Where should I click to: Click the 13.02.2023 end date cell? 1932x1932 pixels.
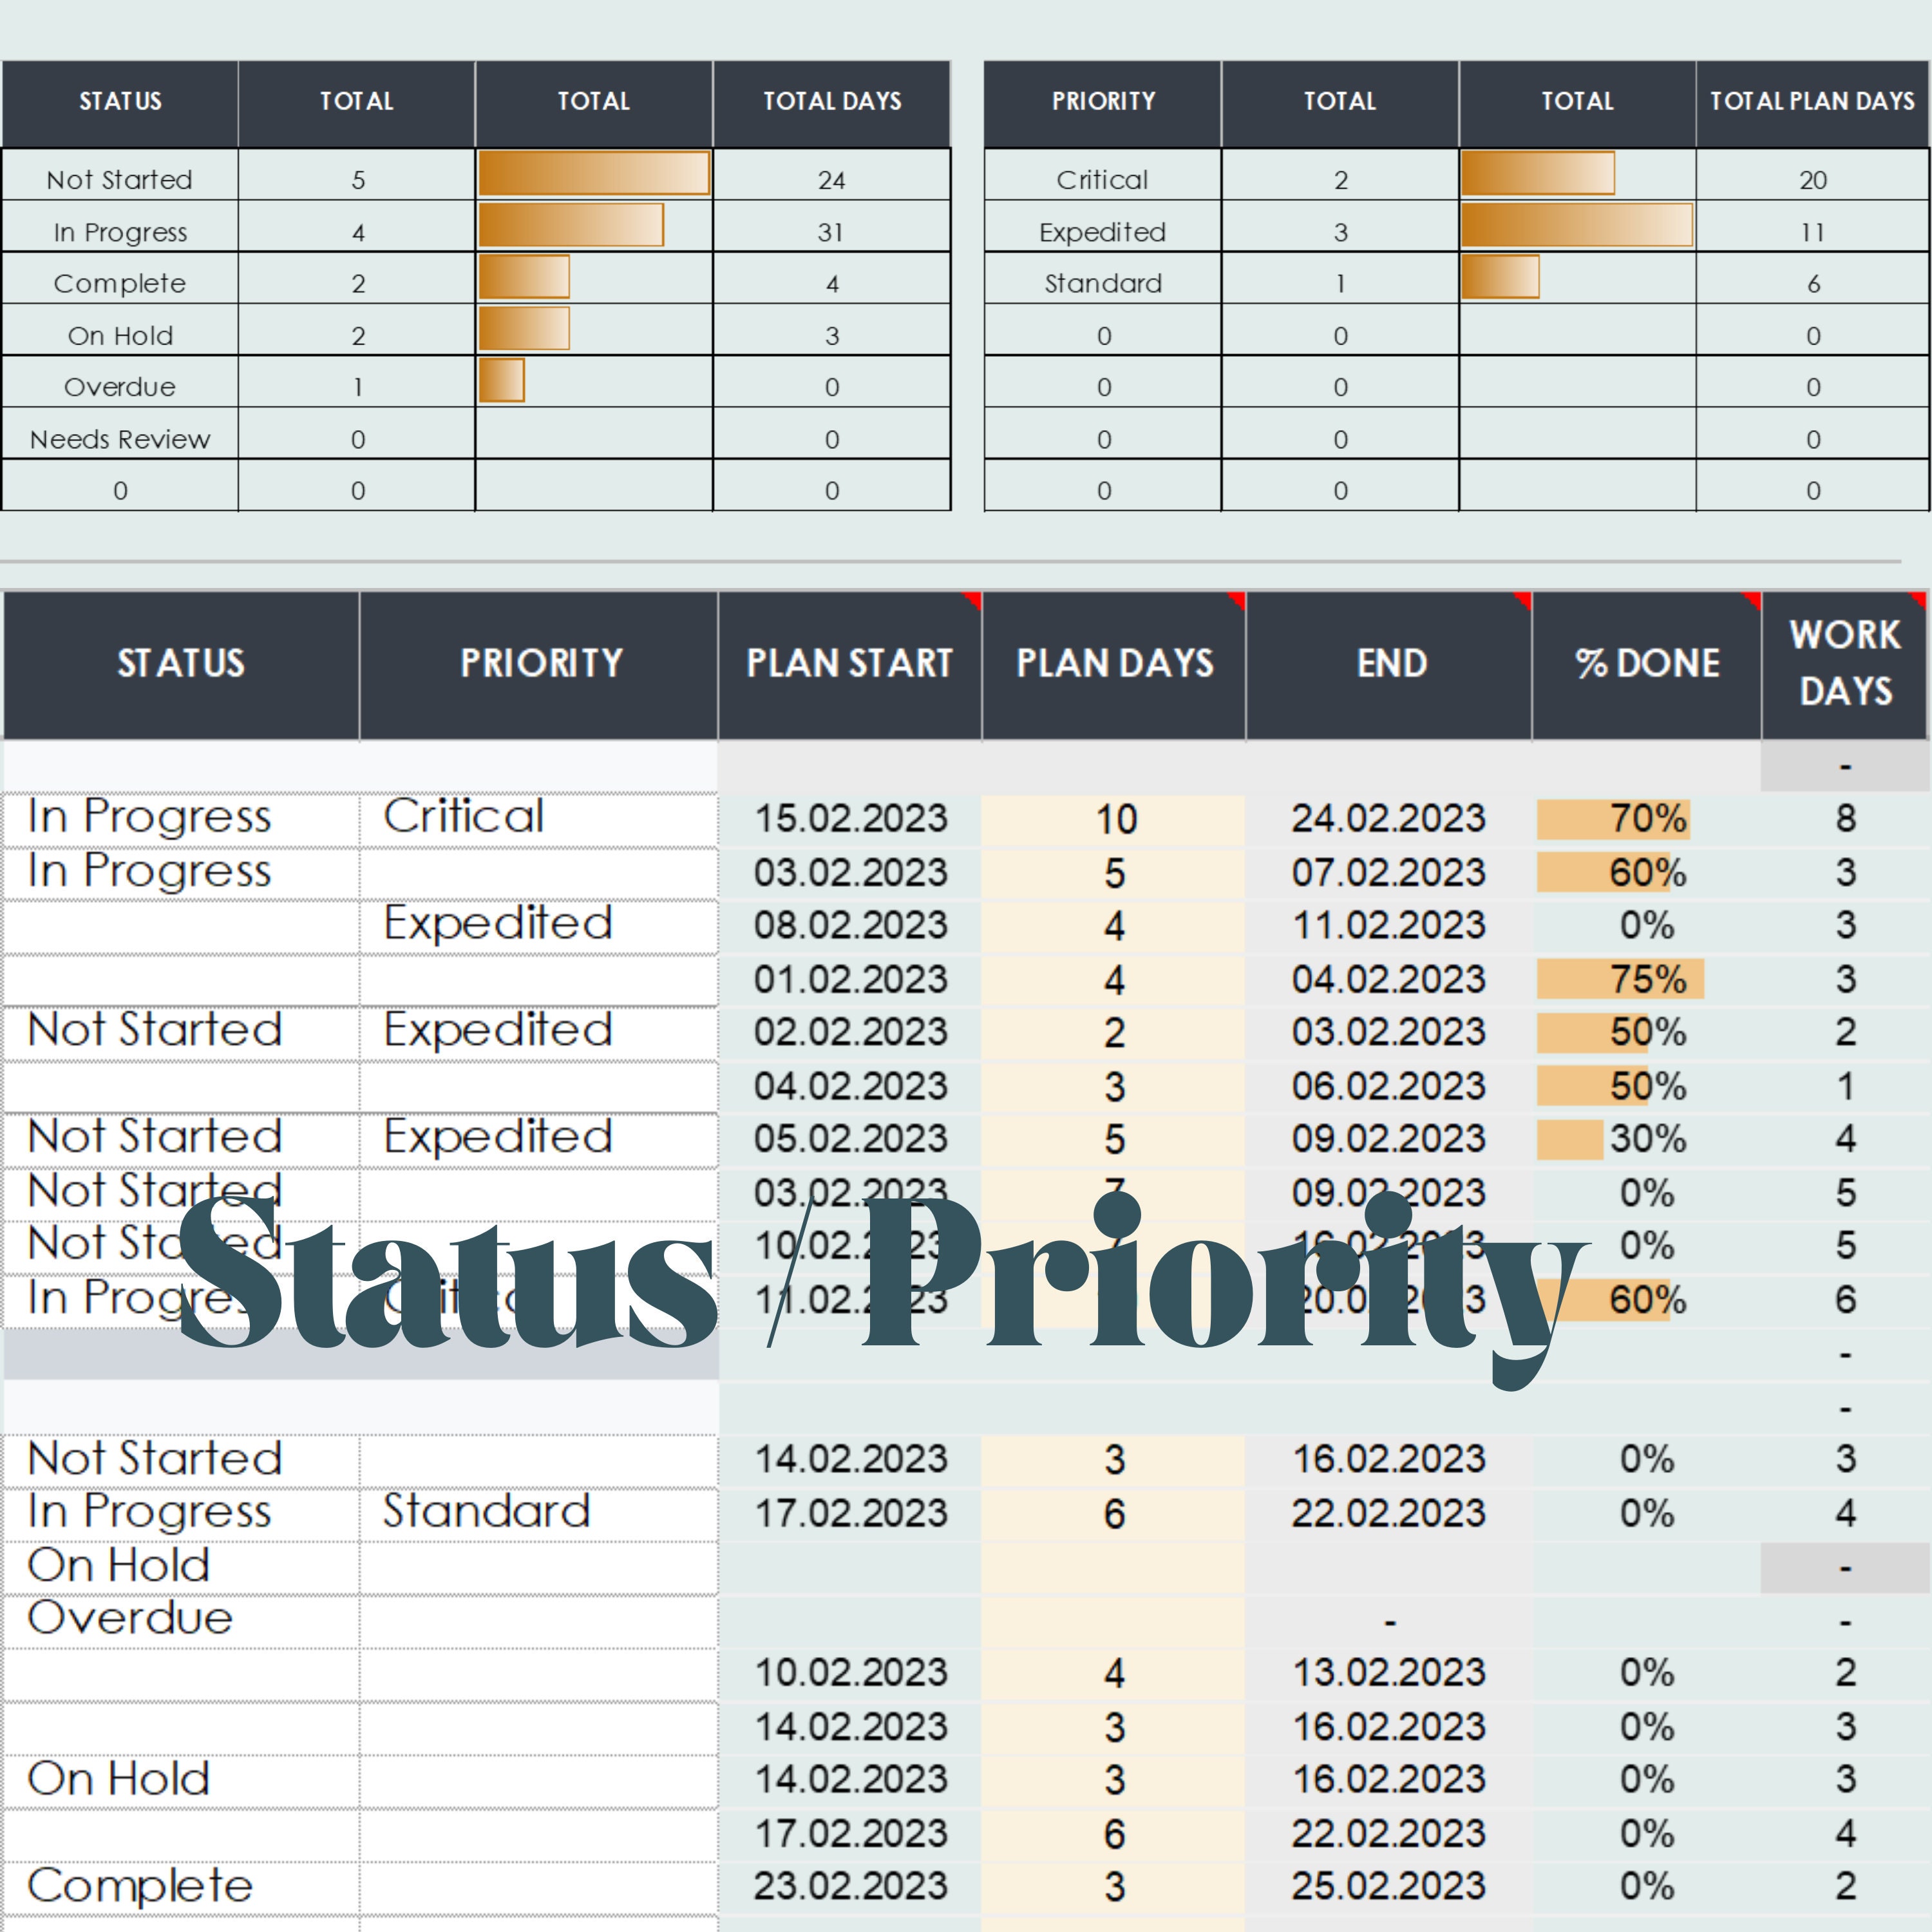(x=1388, y=1673)
